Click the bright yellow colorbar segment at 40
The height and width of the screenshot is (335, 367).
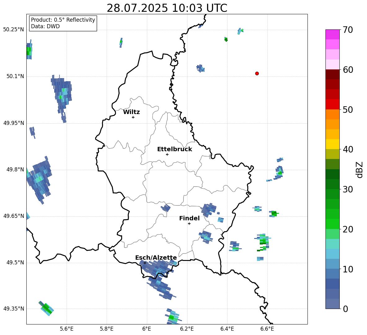tap(332, 144)
